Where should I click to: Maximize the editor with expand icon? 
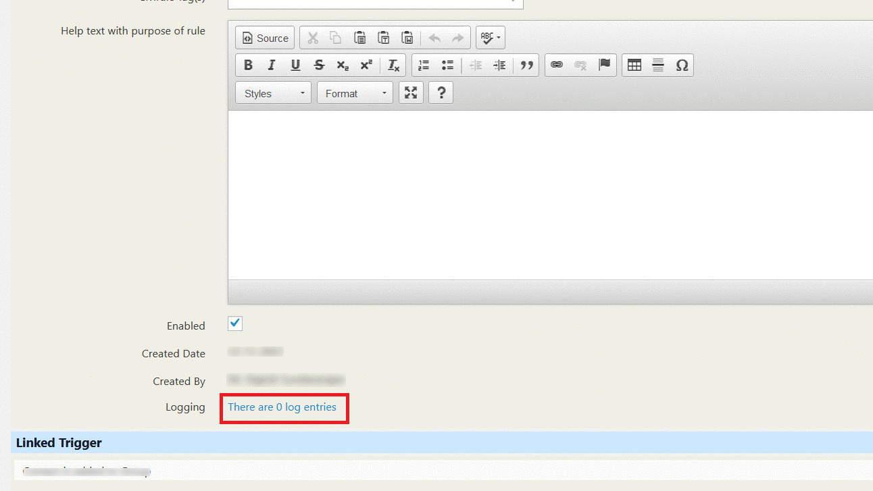(411, 93)
